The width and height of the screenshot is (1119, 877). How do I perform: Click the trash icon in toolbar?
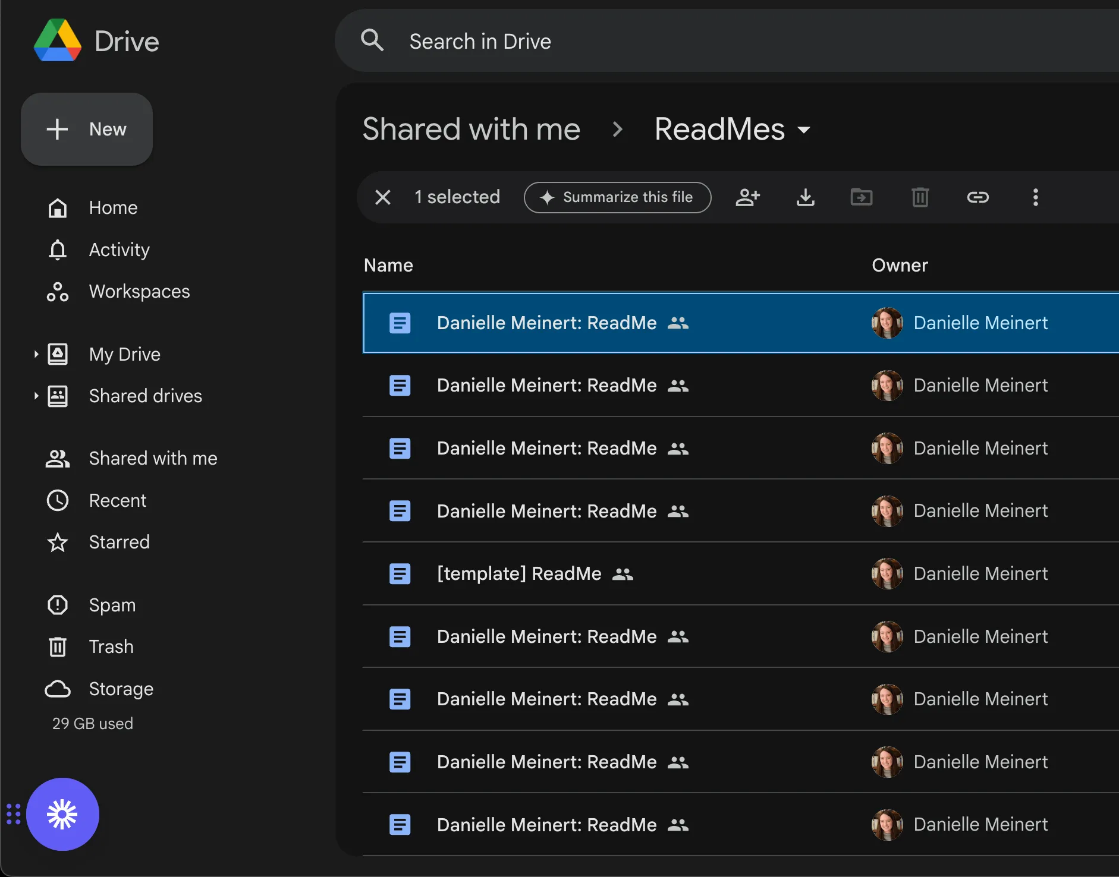[x=920, y=197]
